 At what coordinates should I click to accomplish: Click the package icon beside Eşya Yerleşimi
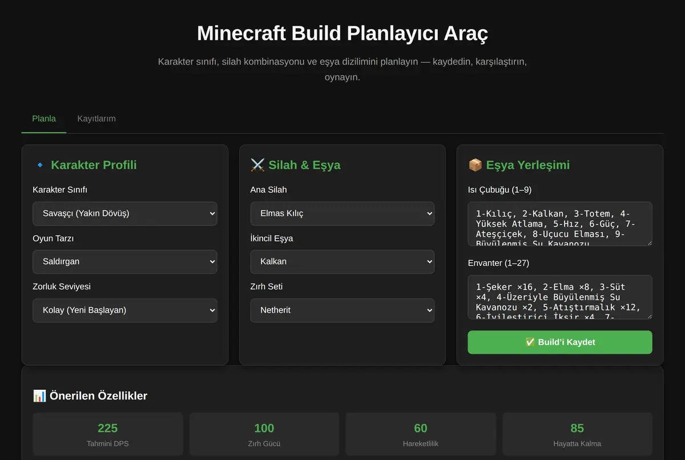tap(475, 166)
